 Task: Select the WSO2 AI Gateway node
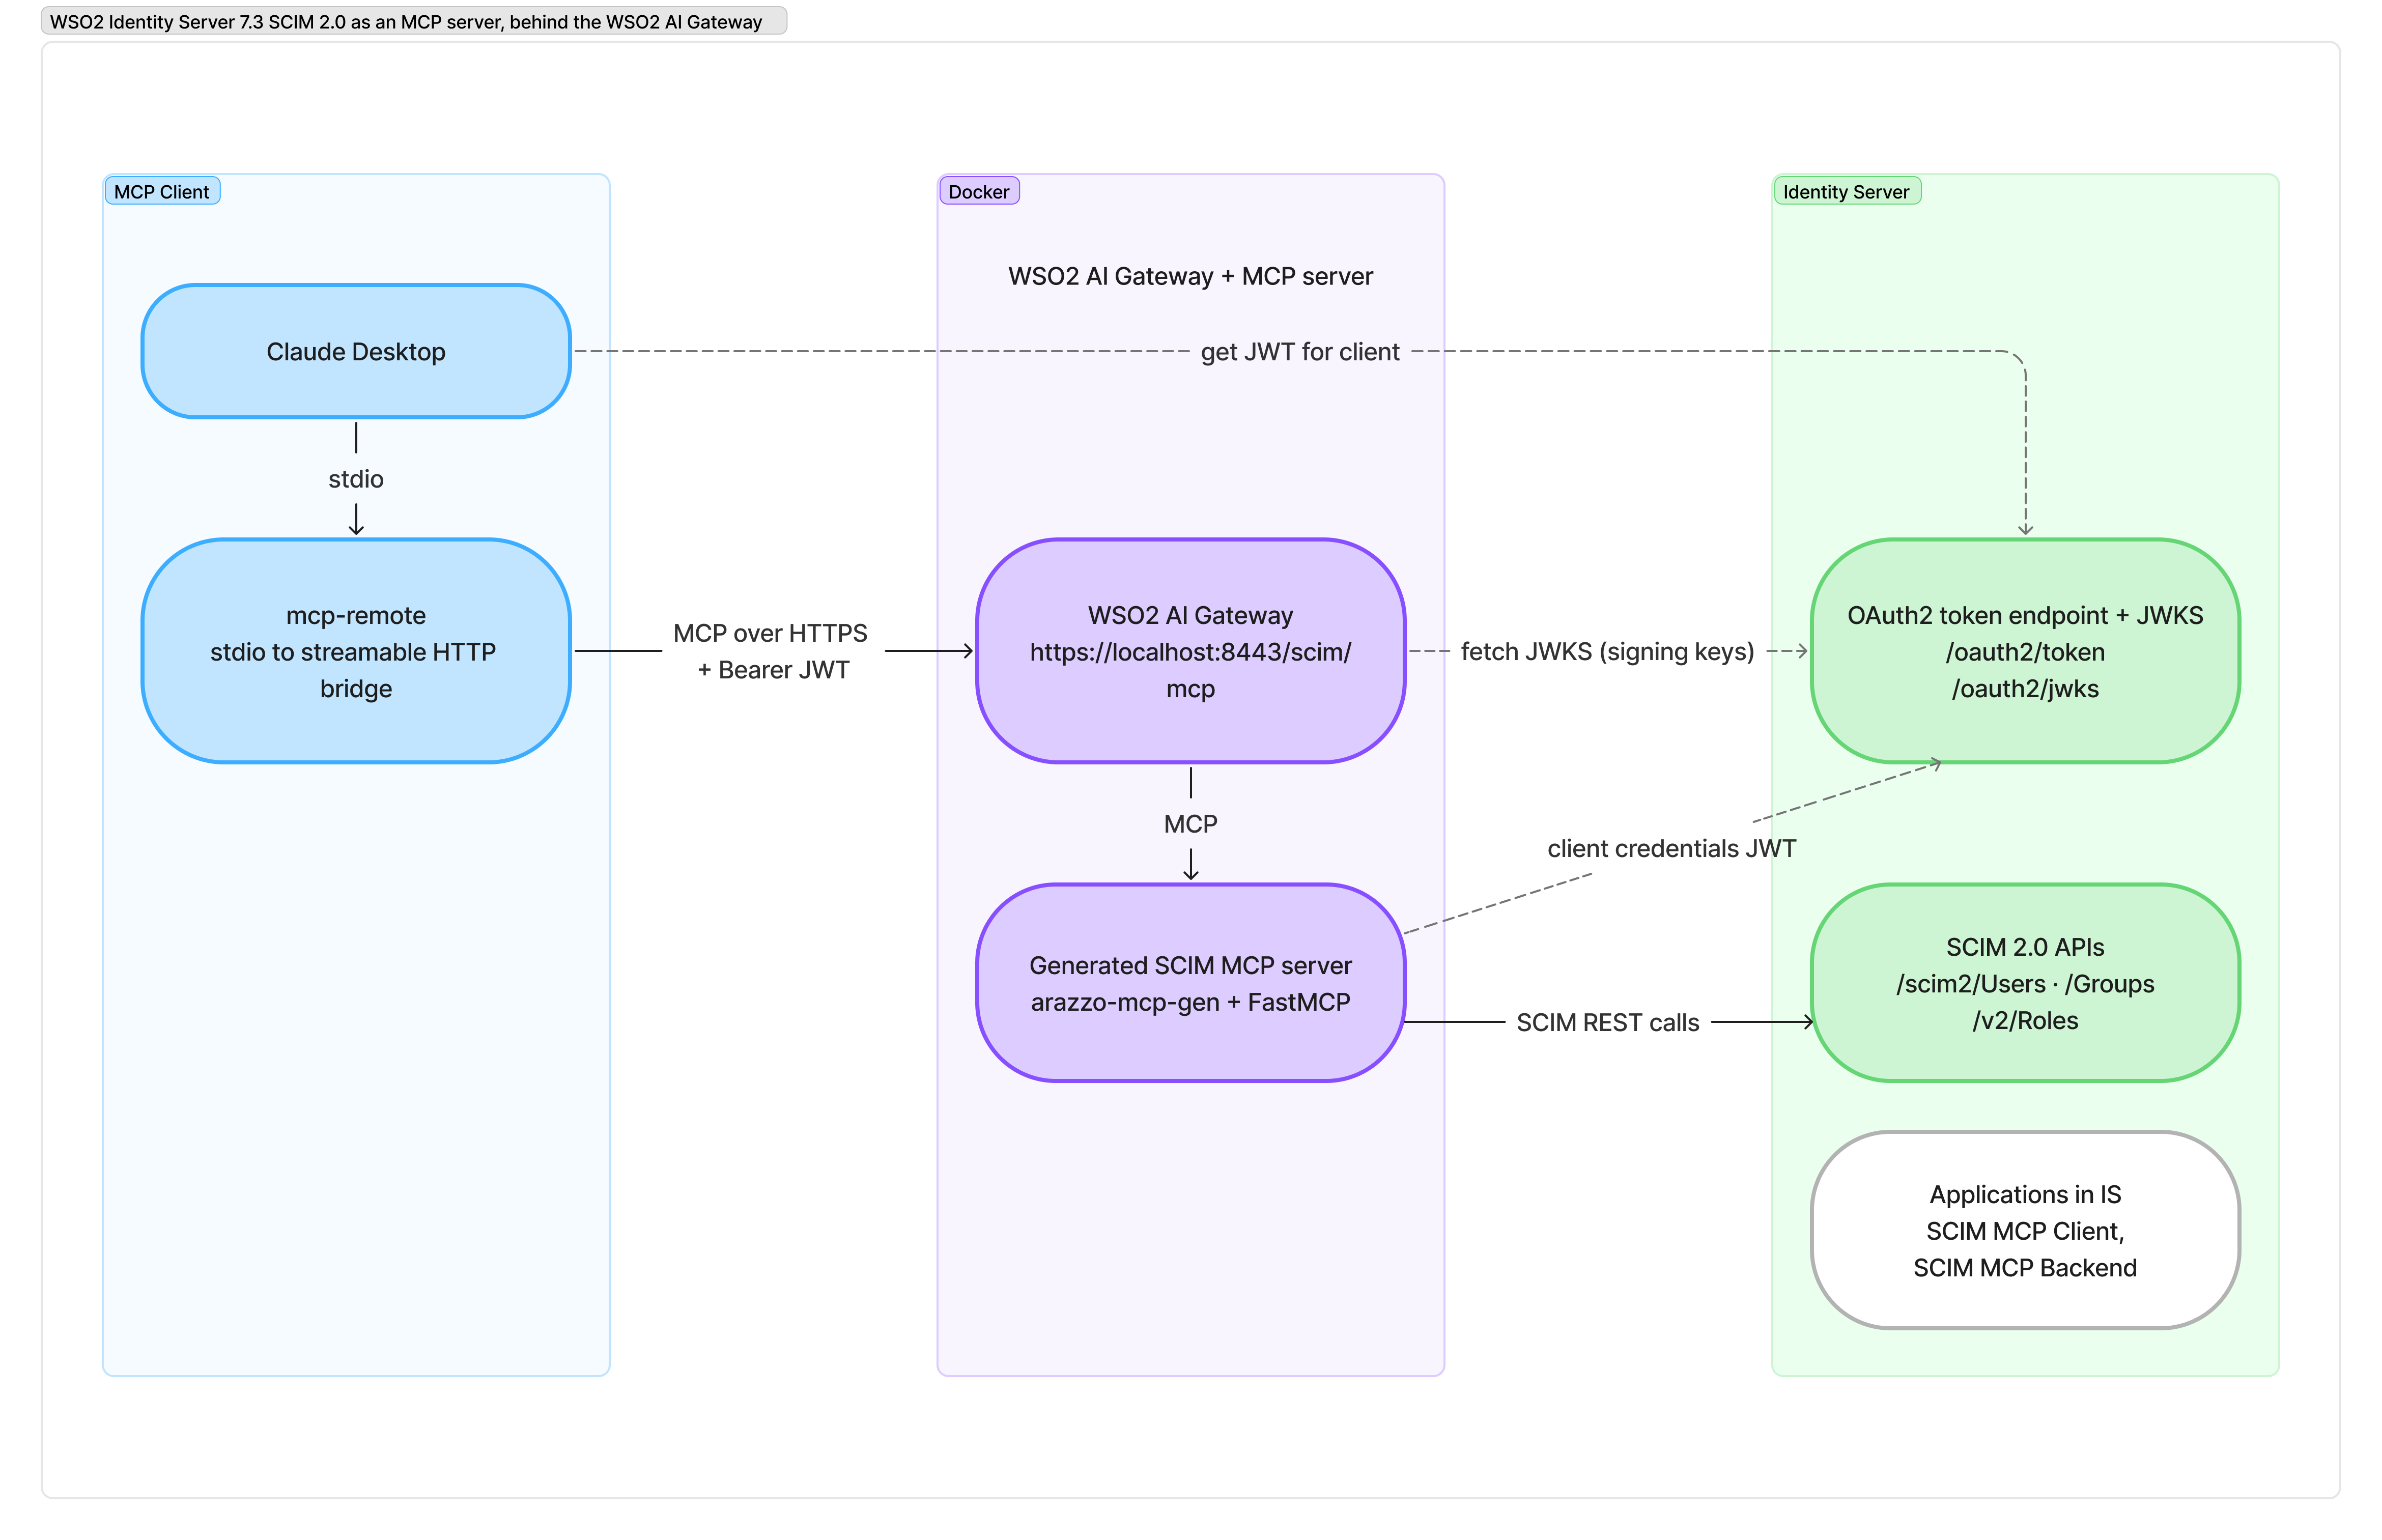tap(1190, 651)
